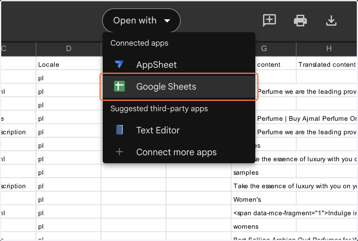
Task: Select column H header
Action: click(x=329, y=49)
